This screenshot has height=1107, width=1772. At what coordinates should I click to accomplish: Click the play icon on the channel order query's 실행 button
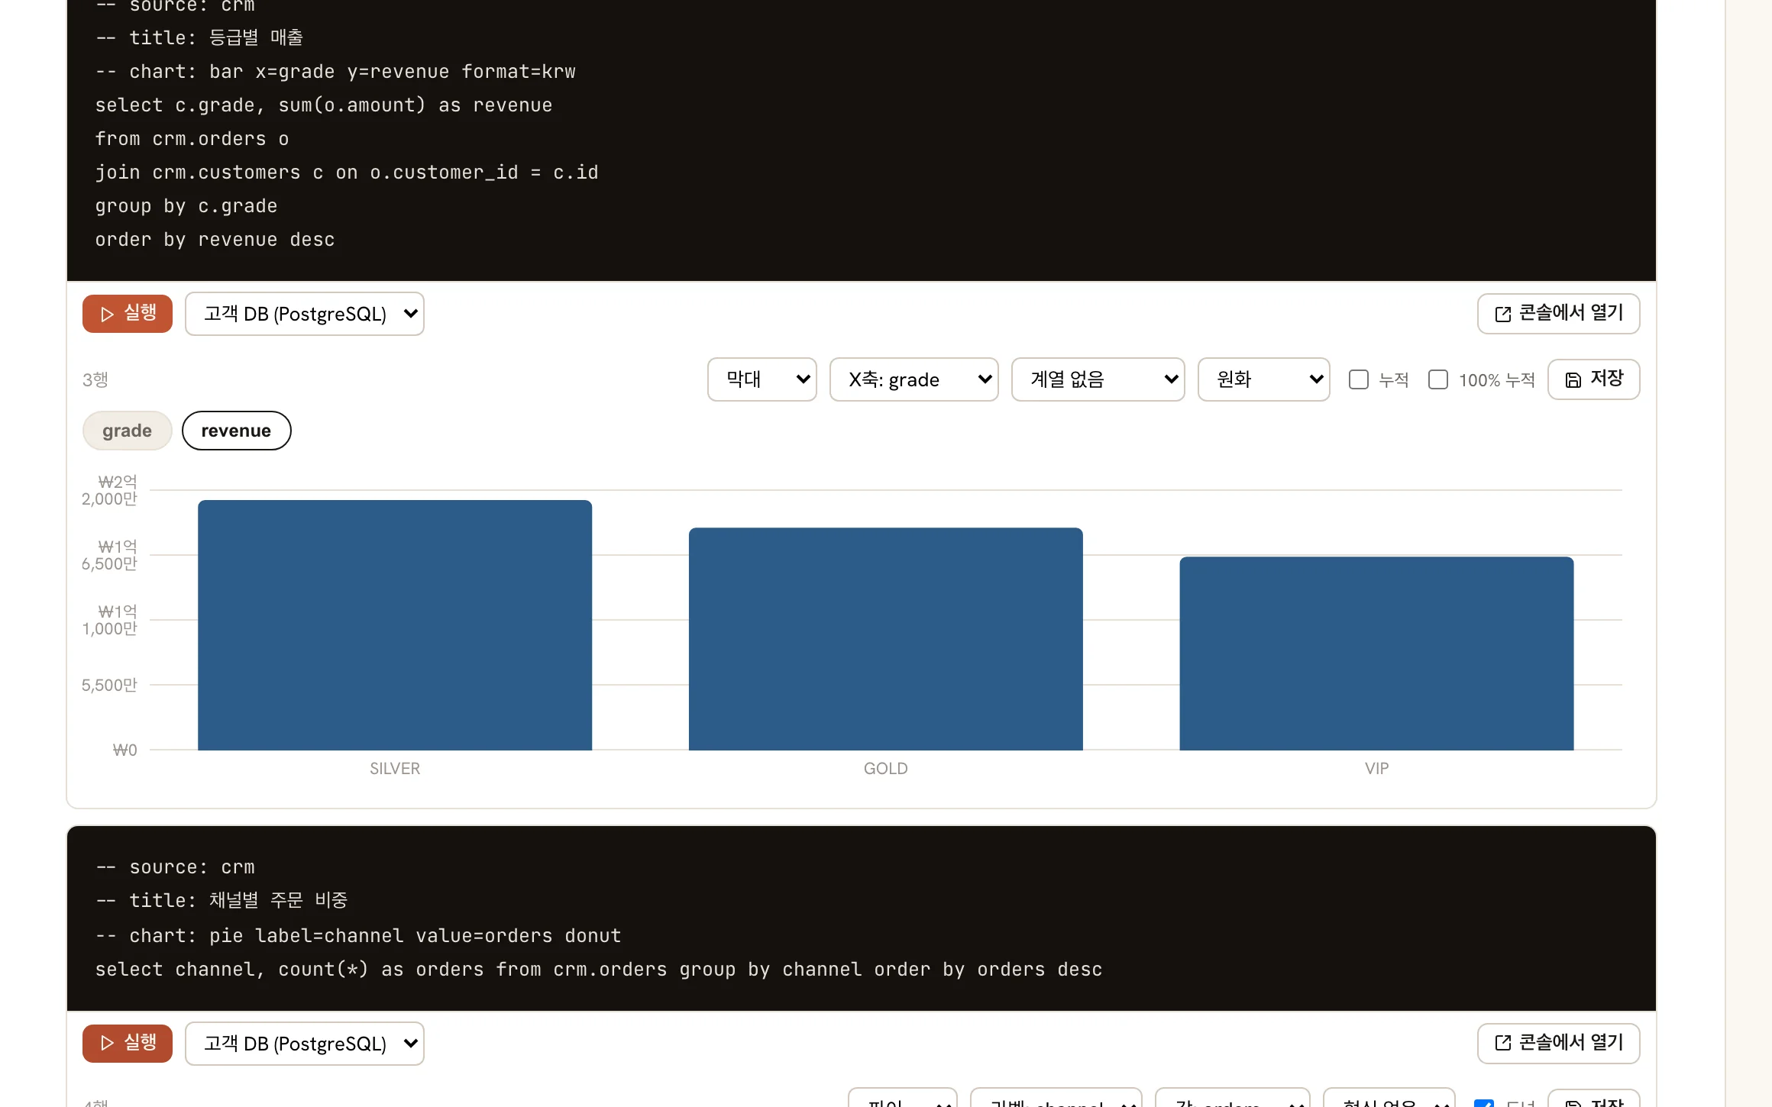[x=107, y=1044]
